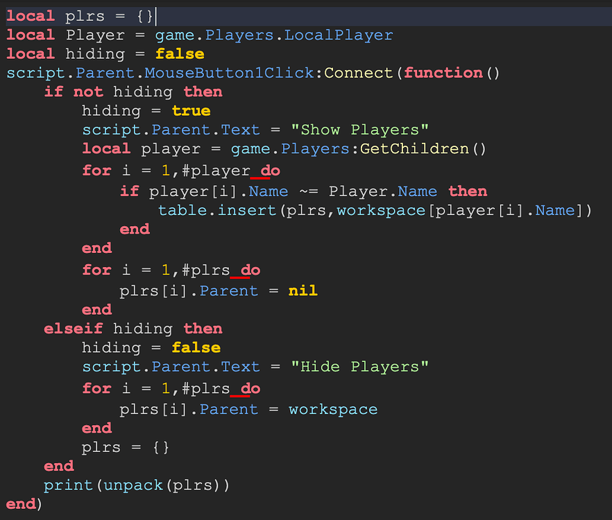Click the Connect method name
The height and width of the screenshot is (520, 612).
(x=358, y=73)
